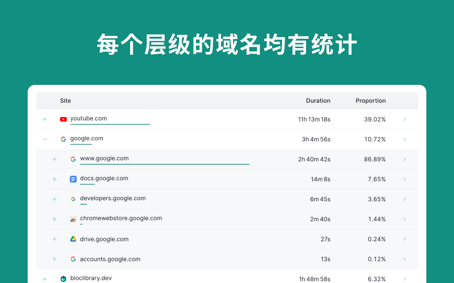Open the www.google.com link
The height and width of the screenshot is (283, 454).
point(104,158)
